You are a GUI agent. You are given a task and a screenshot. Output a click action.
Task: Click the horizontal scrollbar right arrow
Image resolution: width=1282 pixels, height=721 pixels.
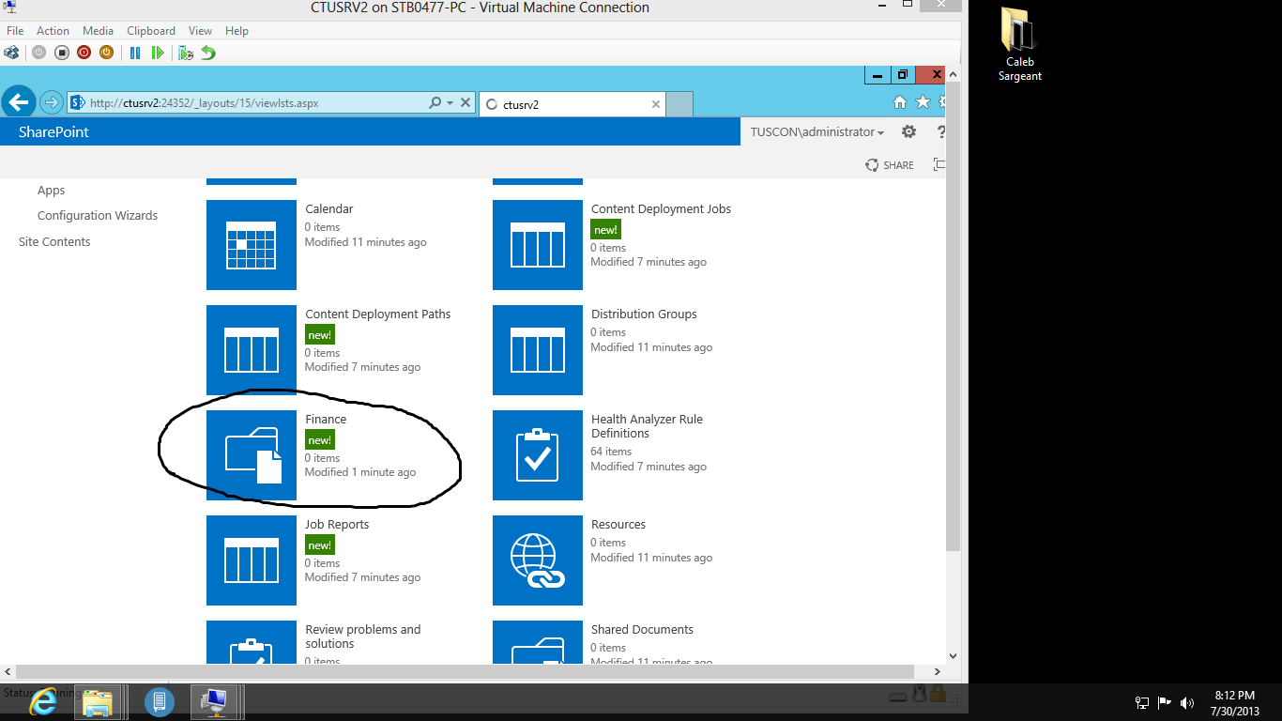coord(937,672)
